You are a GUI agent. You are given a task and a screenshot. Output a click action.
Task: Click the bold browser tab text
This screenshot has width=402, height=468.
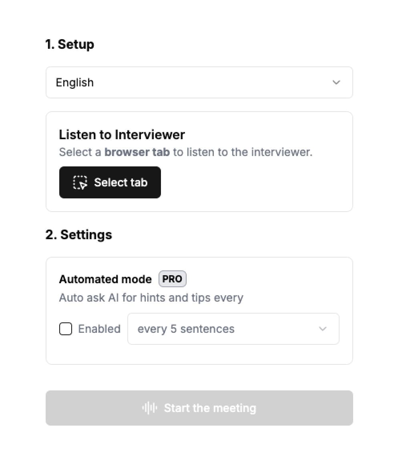(137, 152)
